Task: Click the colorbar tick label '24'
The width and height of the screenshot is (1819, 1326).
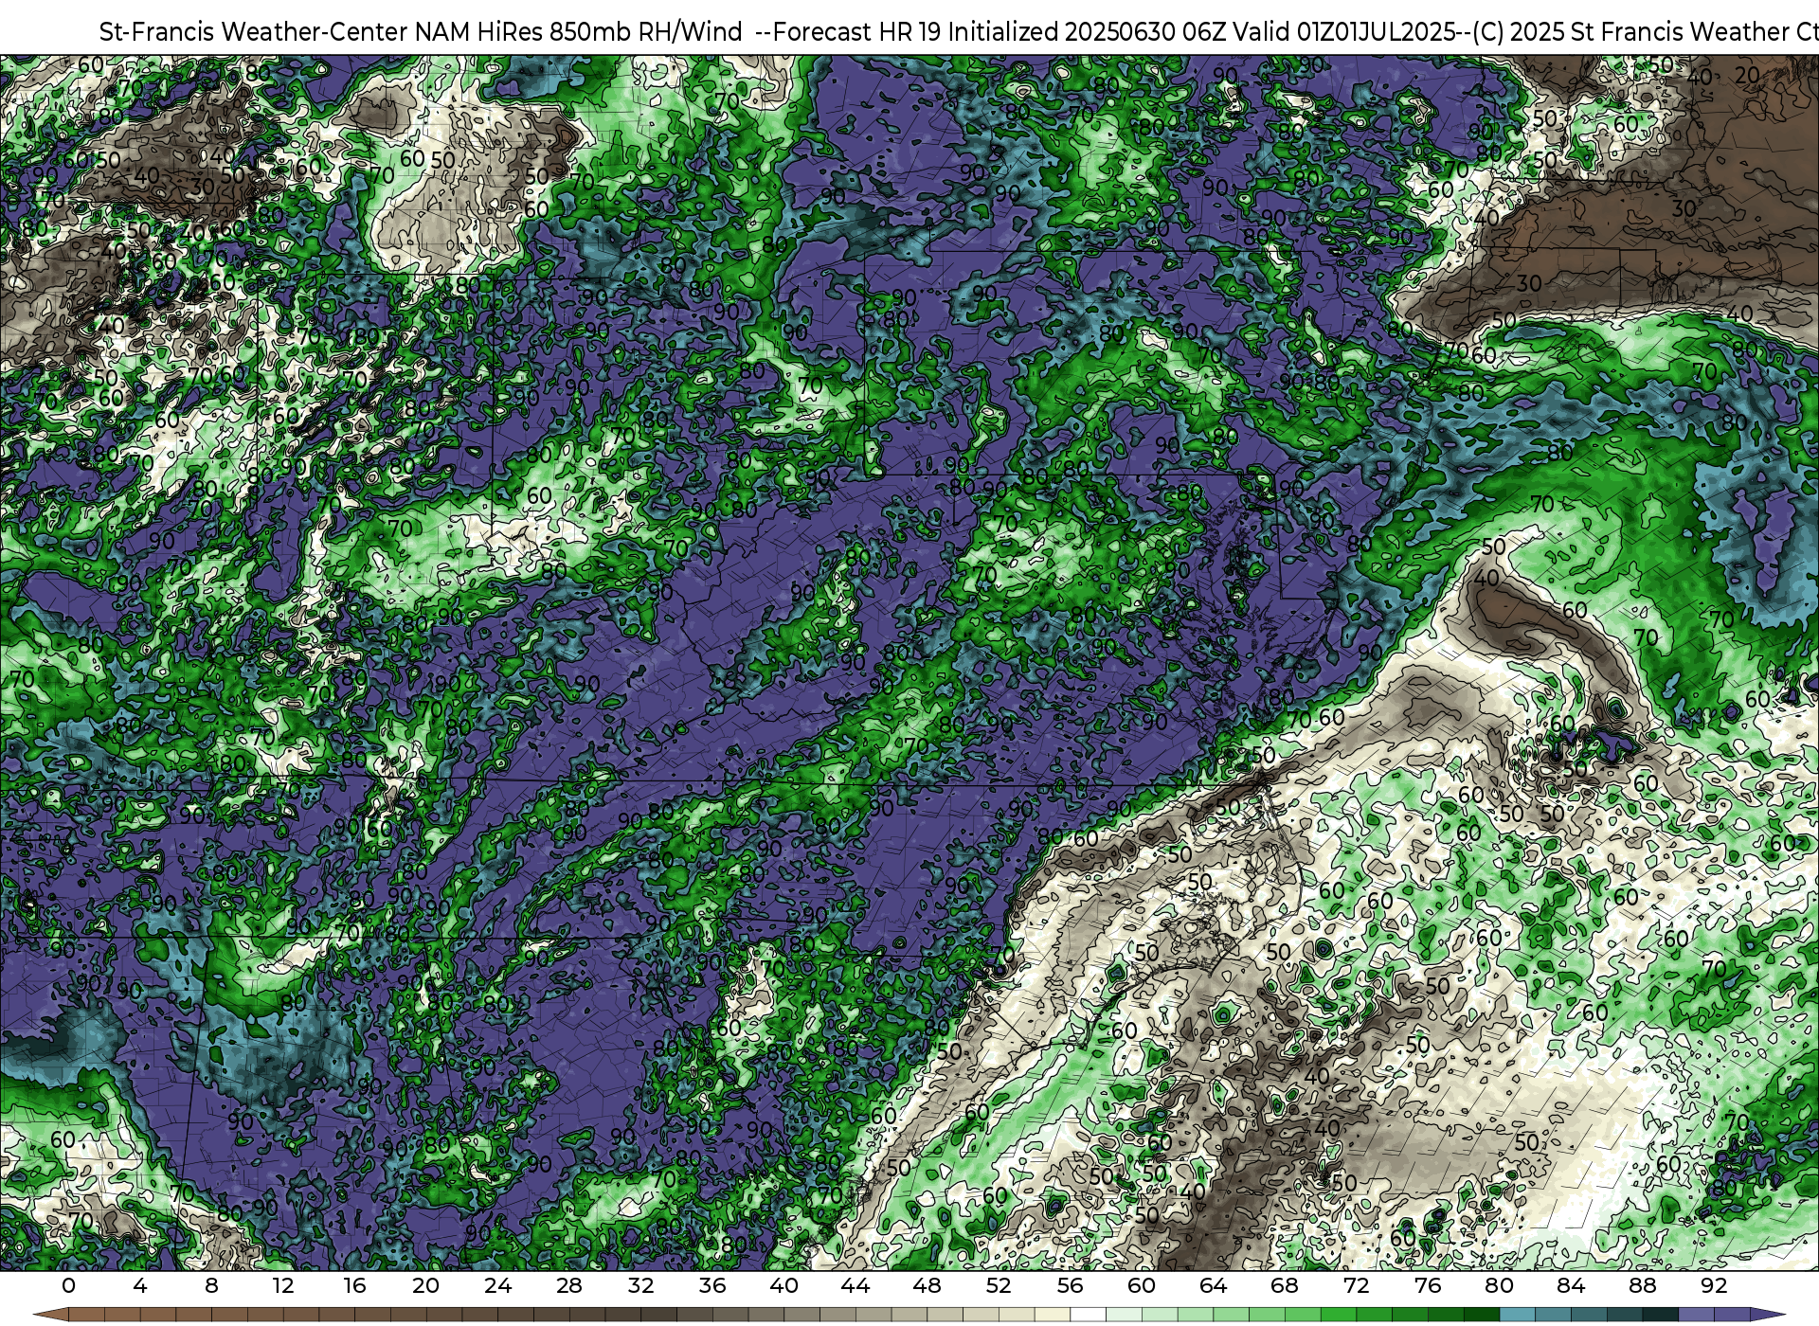Action: coord(497,1285)
